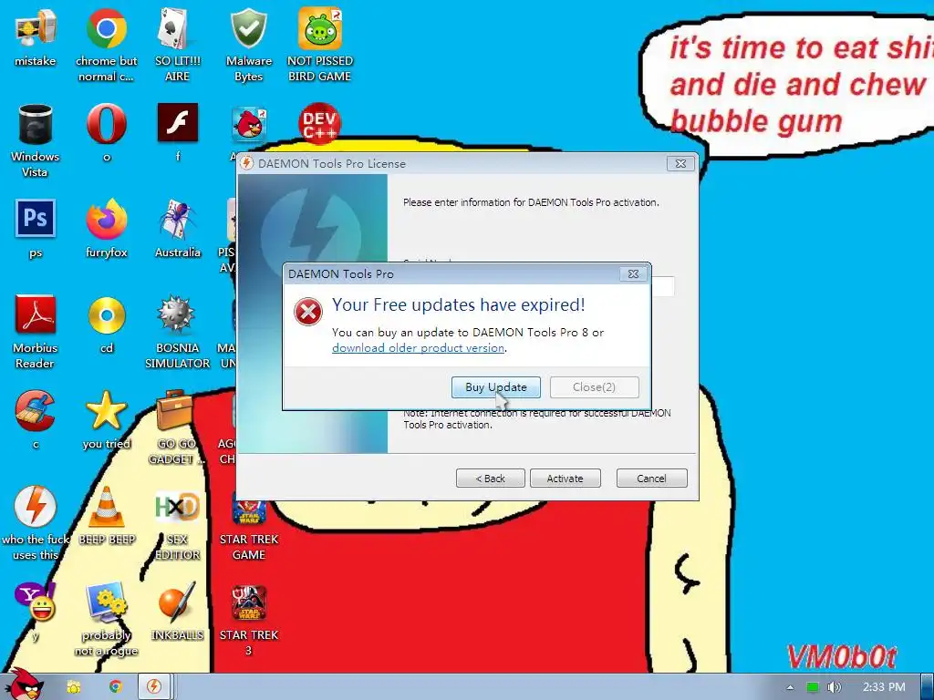
Task: Click the red Angry Birds desktop icon
Action: pyautogui.click(x=248, y=124)
